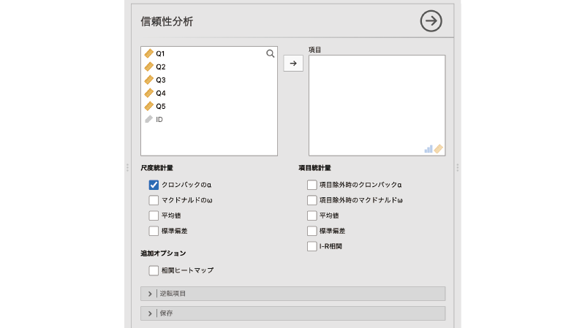585x328 pixels.
Task: Check 項目除外時のクロンバックα
Action: [x=312, y=186]
